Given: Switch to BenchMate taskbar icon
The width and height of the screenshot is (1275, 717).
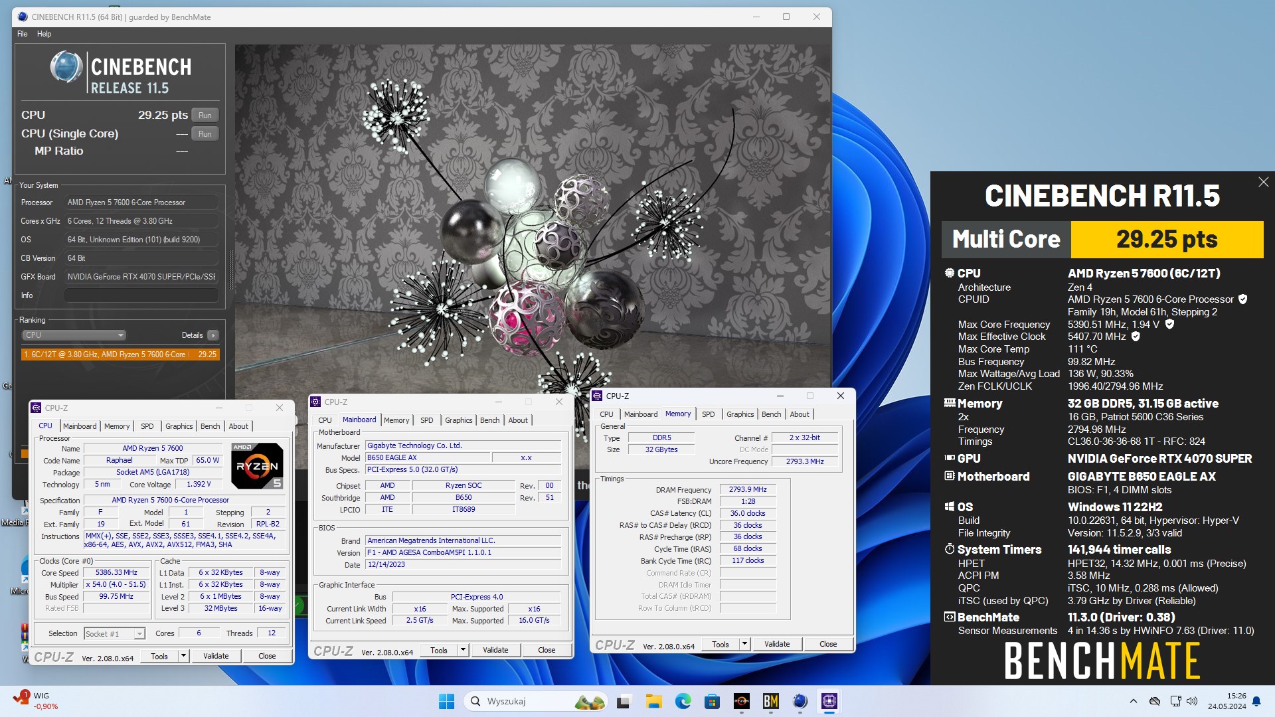Looking at the screenshot, I should (x=770, y=701).
